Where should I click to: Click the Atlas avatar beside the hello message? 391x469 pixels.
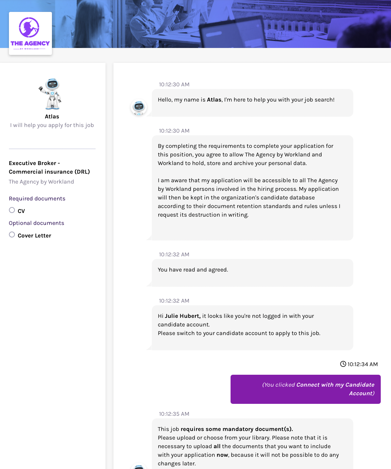139,107
